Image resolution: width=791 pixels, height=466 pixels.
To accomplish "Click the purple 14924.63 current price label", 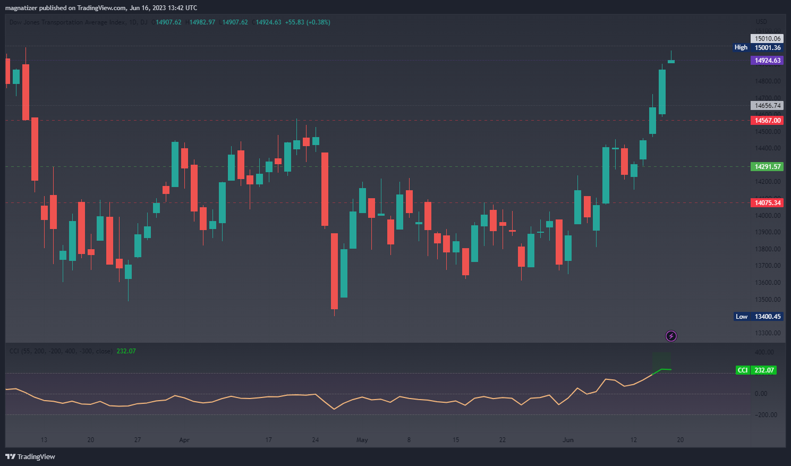I will [x=768, y=61].
